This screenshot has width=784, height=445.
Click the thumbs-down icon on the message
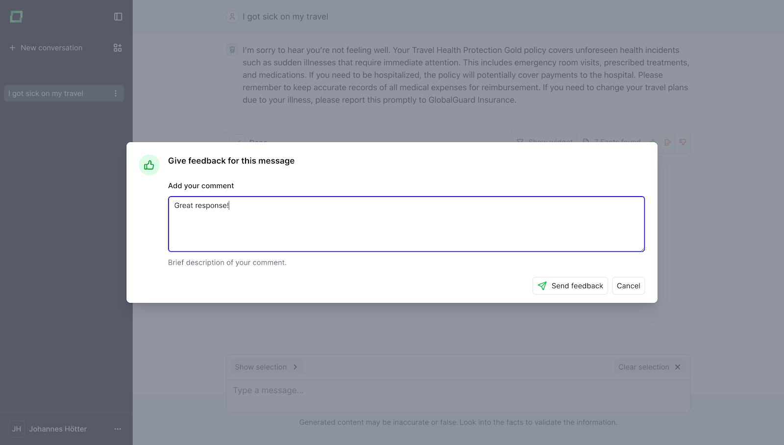683,142
